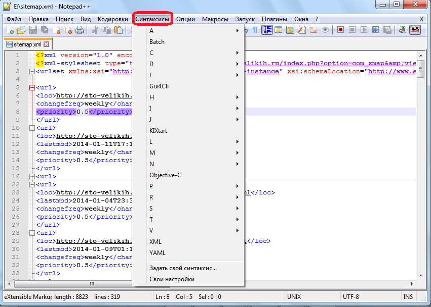Collapse the url block at line 5
This screenshot has height=307, width=431.
tap(32, 87)
